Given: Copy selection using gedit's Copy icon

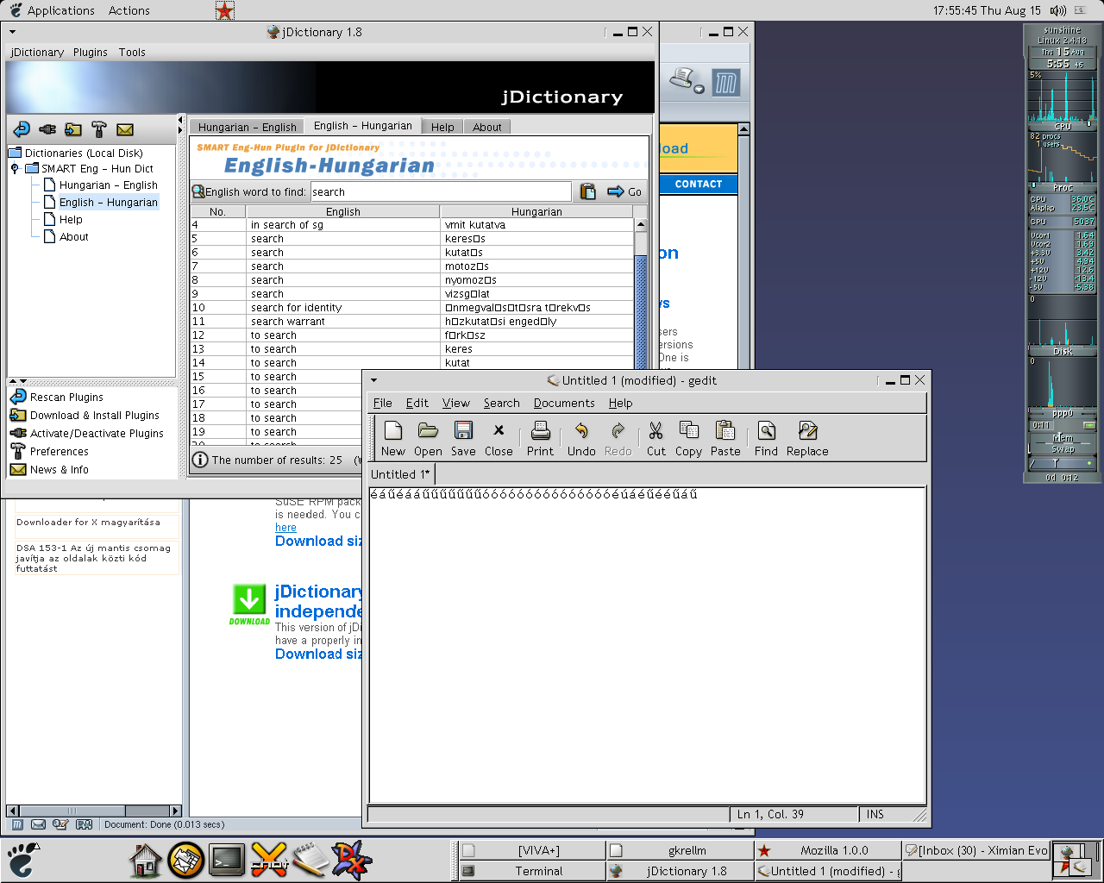Looking at the screenshot, I should tap(688, 430).
